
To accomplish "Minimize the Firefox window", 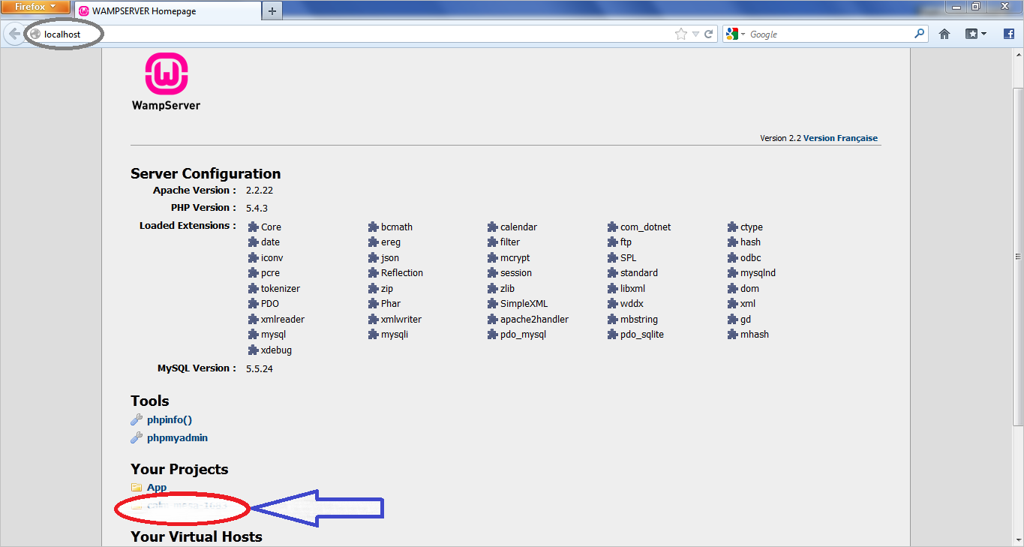I will coord(956,7).
